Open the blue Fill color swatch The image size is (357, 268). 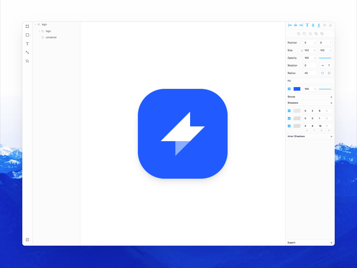(x=297, y=89)
